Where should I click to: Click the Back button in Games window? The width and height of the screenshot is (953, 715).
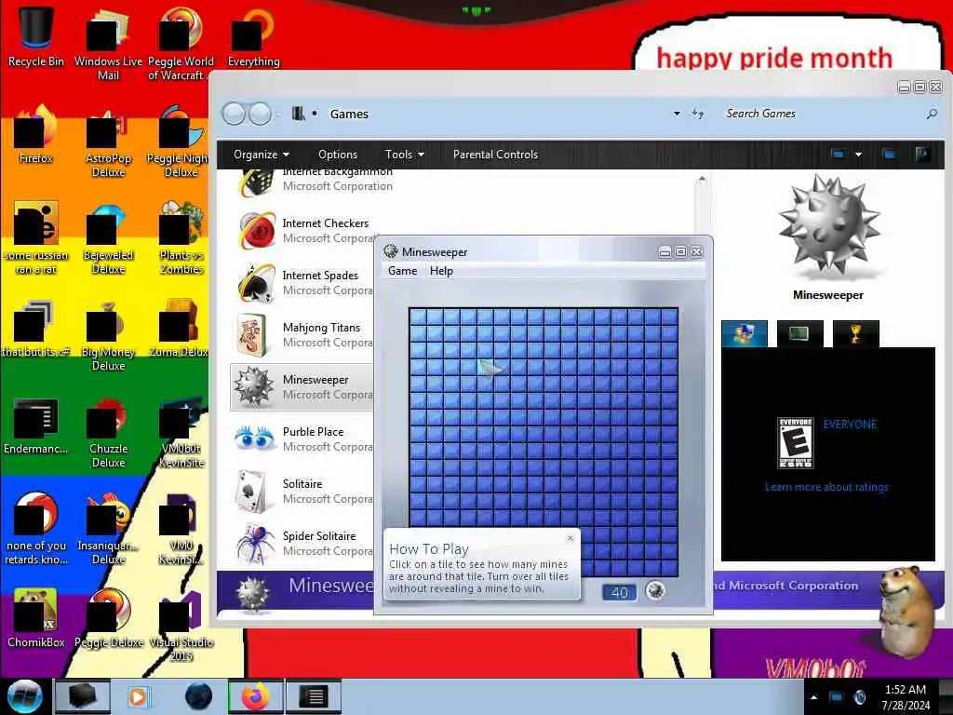coord(234,114)
